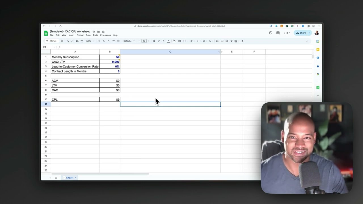Viewport: 363px width, 204px height.
Task: Open the Insert menu
Action: pos(71,35)
